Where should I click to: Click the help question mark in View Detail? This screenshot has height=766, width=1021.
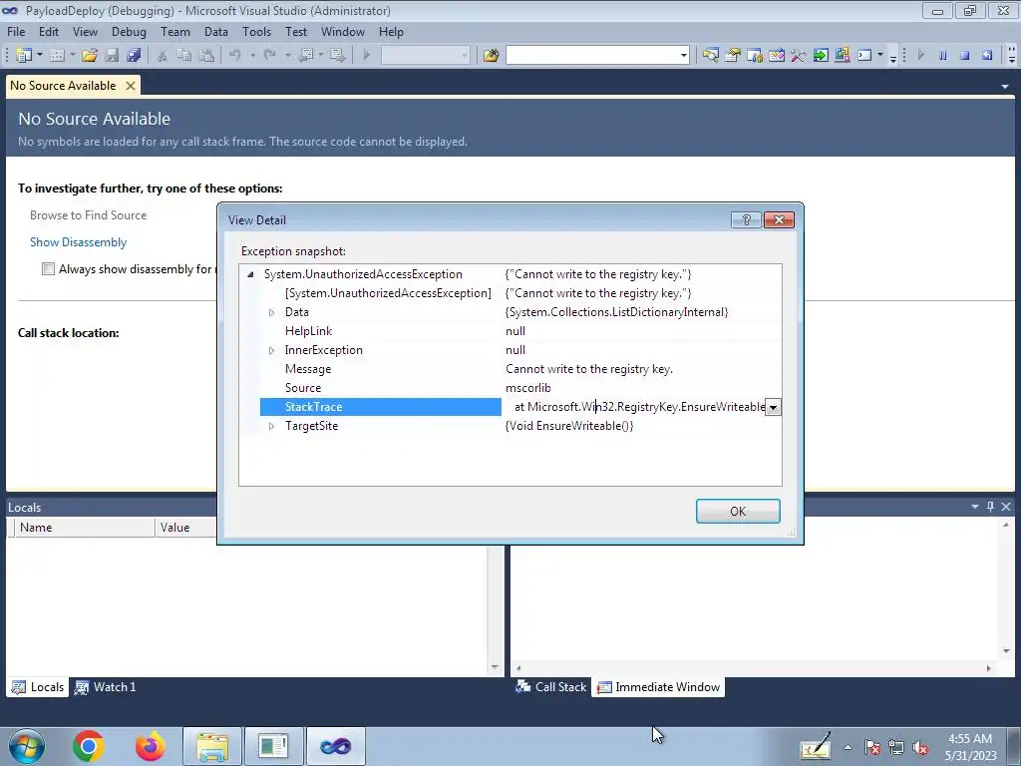click(746, 220)
